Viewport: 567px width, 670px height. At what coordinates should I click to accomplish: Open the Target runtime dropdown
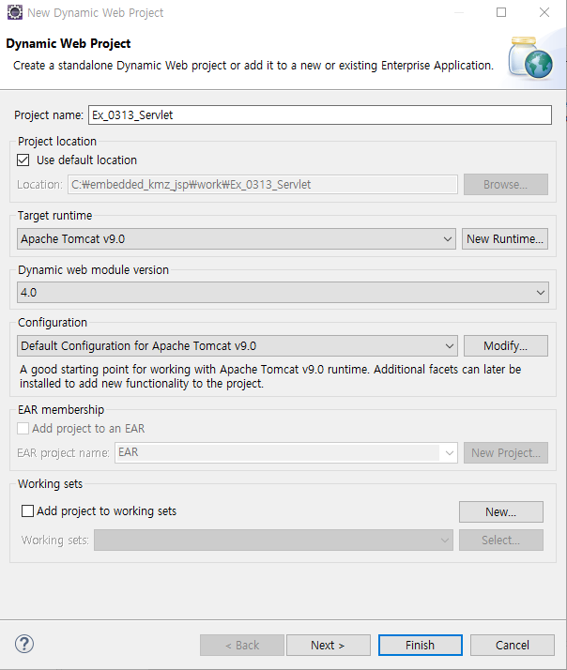(237, 239)
